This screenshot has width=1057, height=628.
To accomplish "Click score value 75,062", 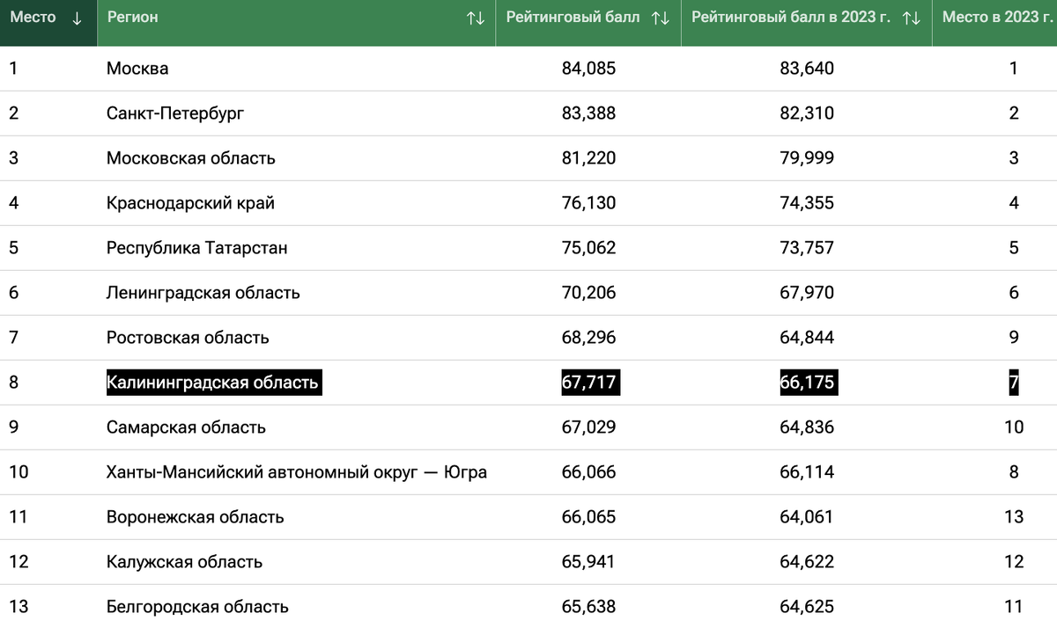I will click(588, 248).
